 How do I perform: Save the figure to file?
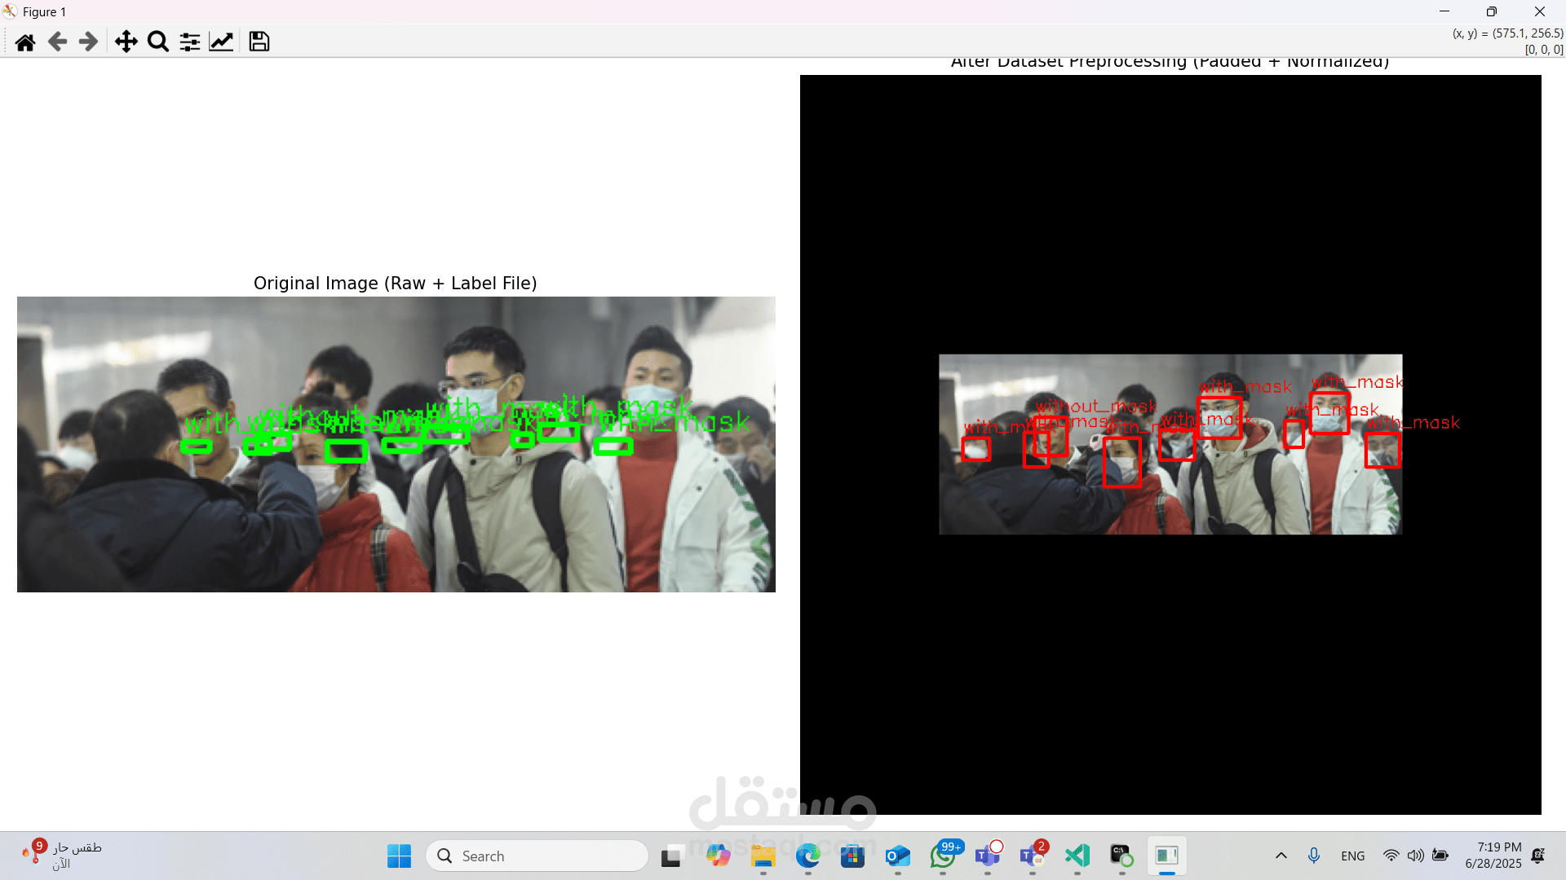pos(259,42)
